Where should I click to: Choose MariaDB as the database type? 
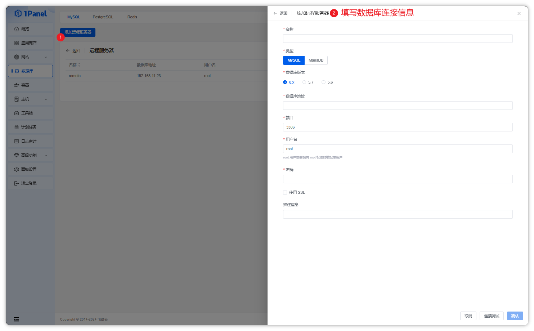[316, 60]
